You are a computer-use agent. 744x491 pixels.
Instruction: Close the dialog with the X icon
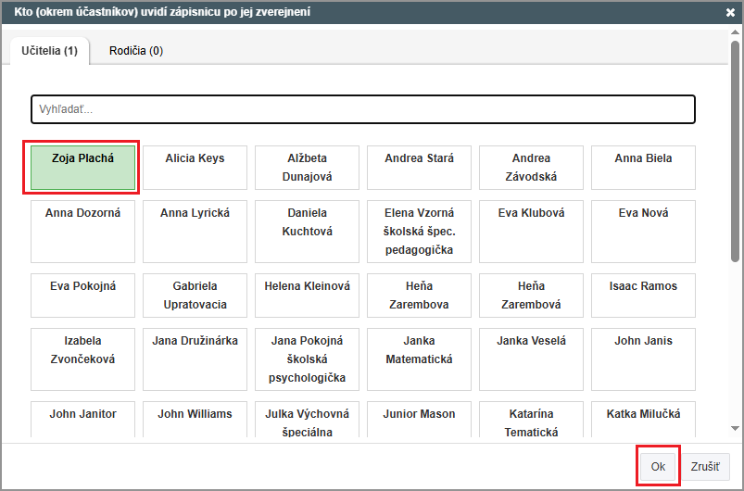(730, 13)
